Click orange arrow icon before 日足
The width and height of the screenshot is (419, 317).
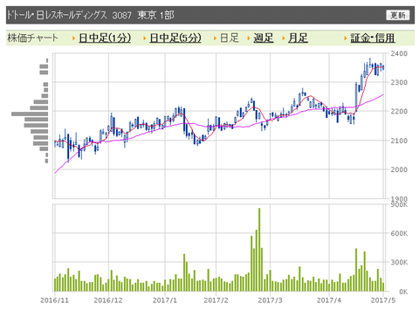pos(215,38)
